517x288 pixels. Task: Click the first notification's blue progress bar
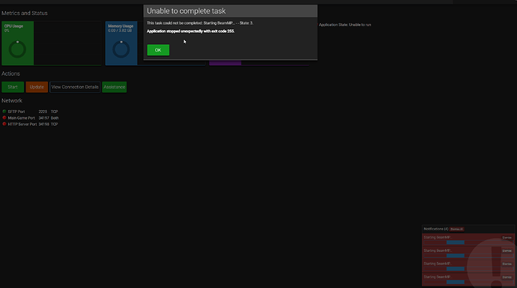pos(456,242)
